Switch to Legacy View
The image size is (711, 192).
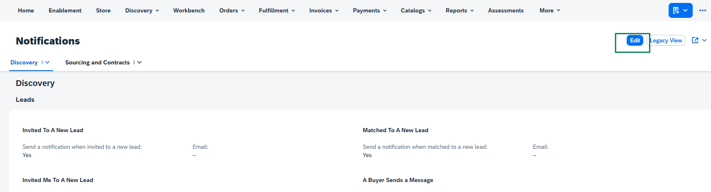[666, 40]
